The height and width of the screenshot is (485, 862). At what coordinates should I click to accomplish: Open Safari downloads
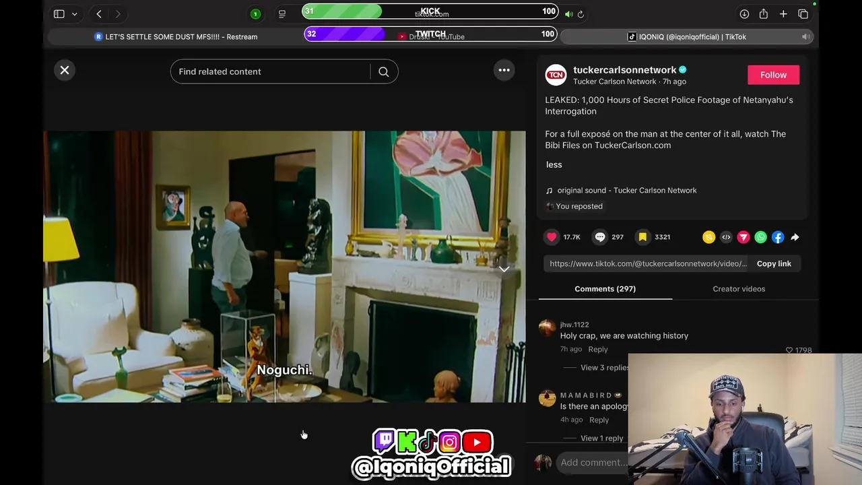744,14
